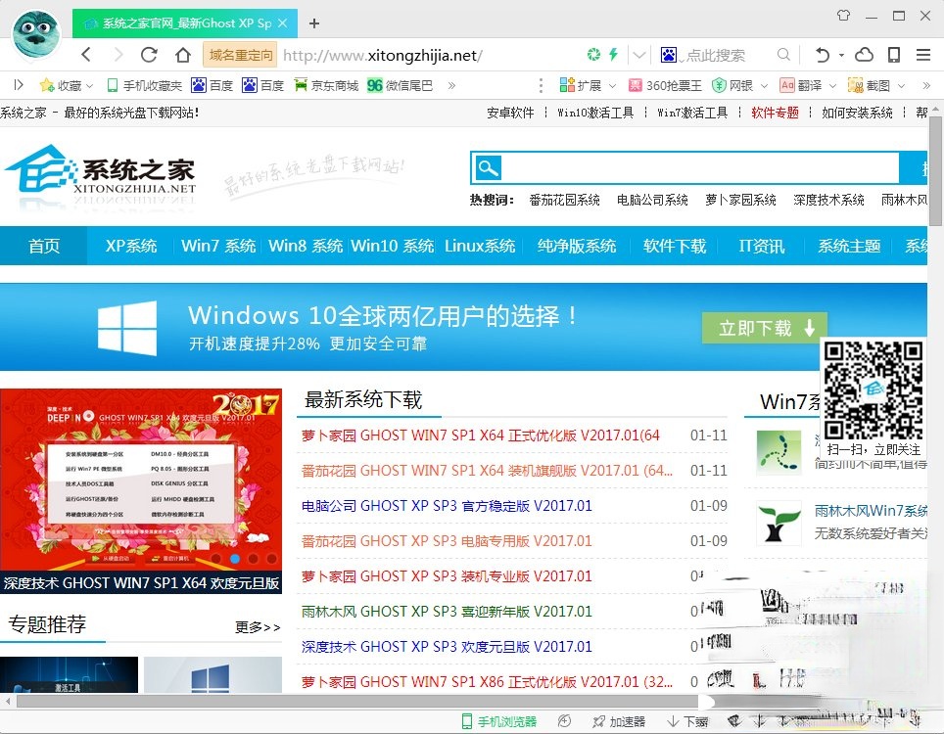Screen dimensions: 944x734
Task: Open the browser hamburger menu icon
Action: point(921,56)
